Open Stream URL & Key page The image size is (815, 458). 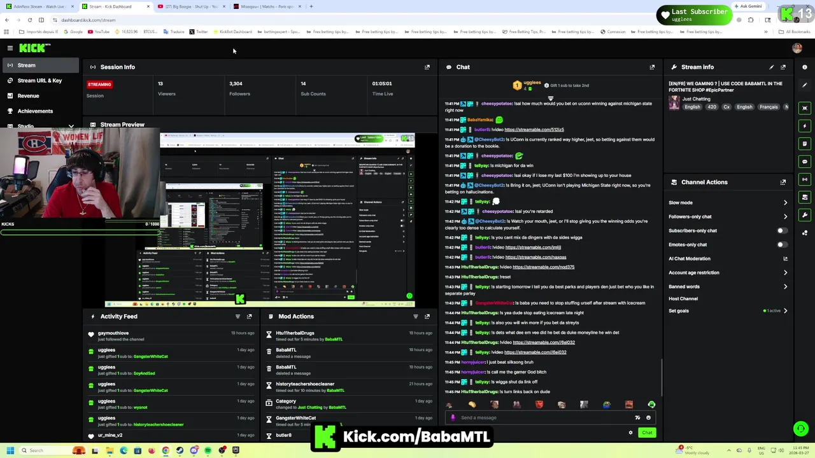tap(39, 81)
